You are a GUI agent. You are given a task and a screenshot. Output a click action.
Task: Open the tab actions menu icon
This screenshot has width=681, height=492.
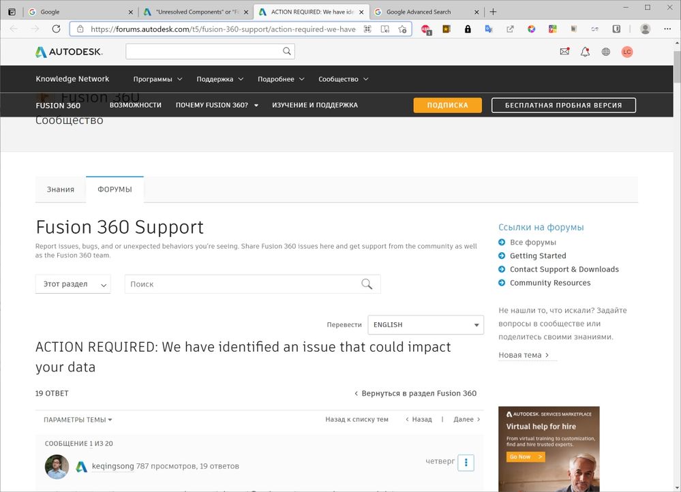(x=12, y=12)
